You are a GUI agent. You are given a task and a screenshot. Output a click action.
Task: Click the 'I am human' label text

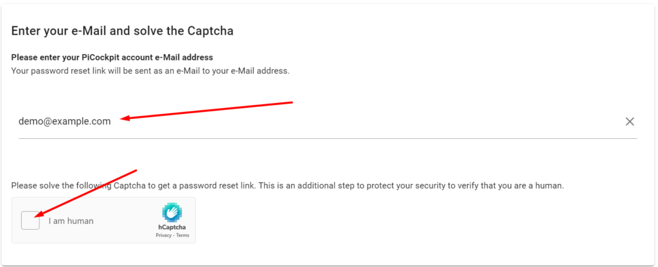(x=71, y=221)
